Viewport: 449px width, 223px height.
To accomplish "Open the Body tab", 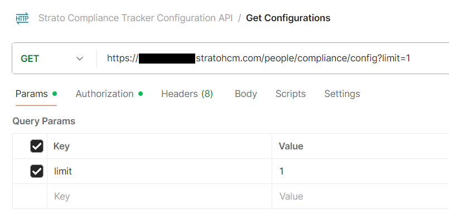I will pyautogui.click(x=246, y=94).
